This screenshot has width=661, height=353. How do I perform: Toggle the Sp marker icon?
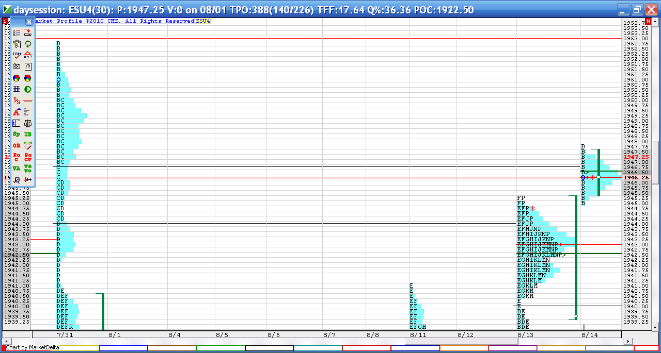(x=17, y=135)
